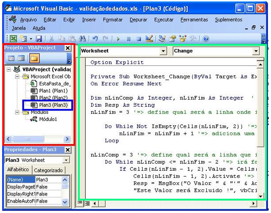Open the Exibir menu
Image resolution: width=271 pixels, height=213 pixels.
(69, 19)
